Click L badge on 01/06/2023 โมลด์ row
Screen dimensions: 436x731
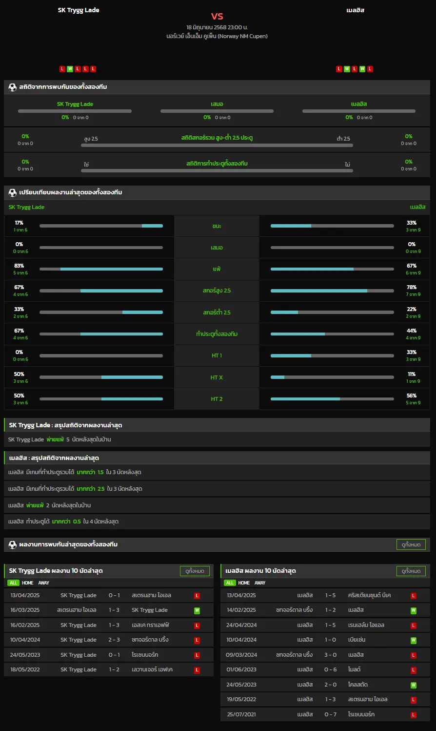coord(414,670)
